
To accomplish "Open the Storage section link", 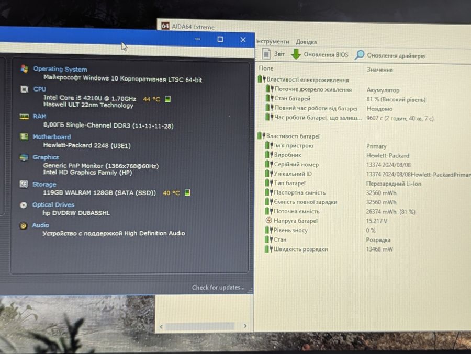I will 44,184.
